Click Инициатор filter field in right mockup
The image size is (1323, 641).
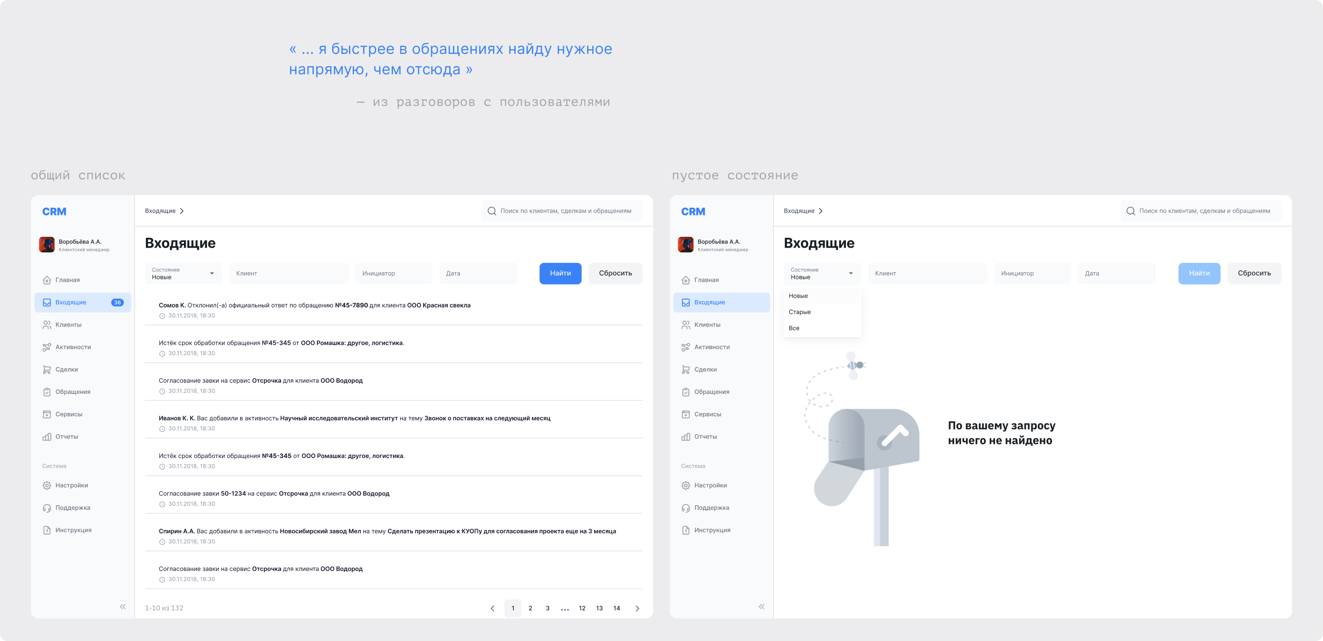1032,273
